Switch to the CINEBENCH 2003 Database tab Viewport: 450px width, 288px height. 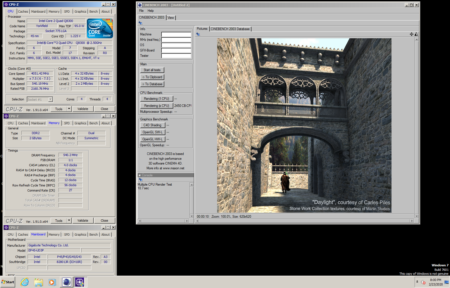[230, 29]
